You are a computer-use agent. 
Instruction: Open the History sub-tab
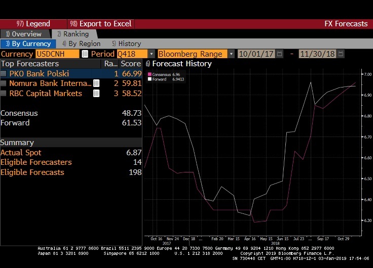point(127,44)
